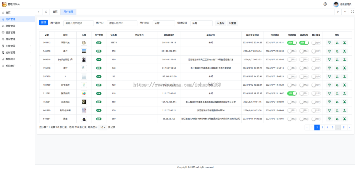Open the theme palette icon in header
The width and height of the screenshot is (355, 169).
coord(325,4)
